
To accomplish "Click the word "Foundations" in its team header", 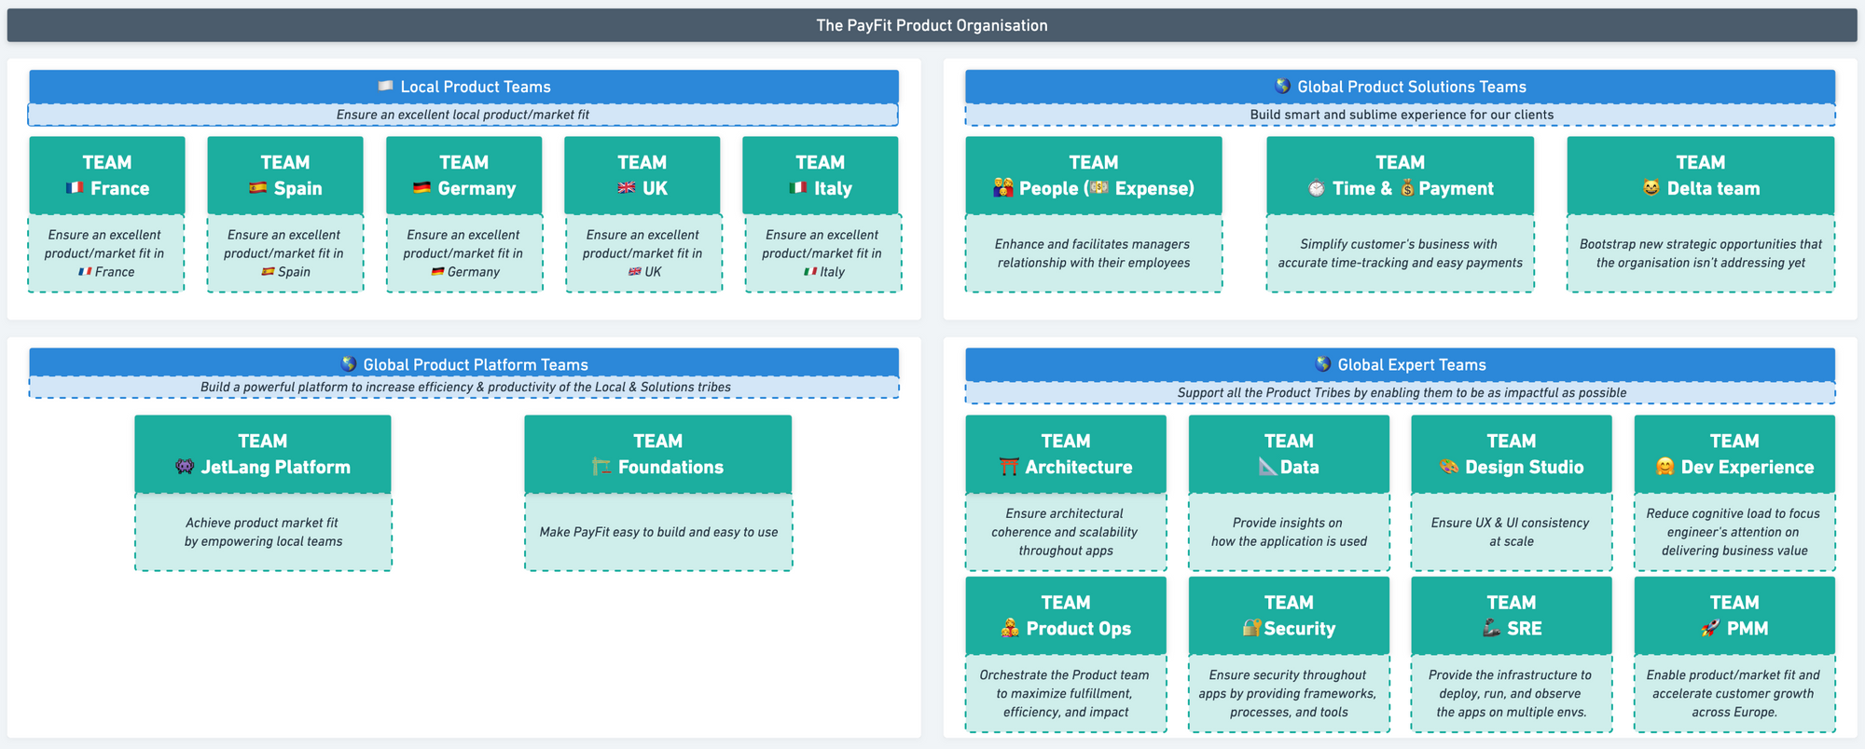I will pos(670,467).
